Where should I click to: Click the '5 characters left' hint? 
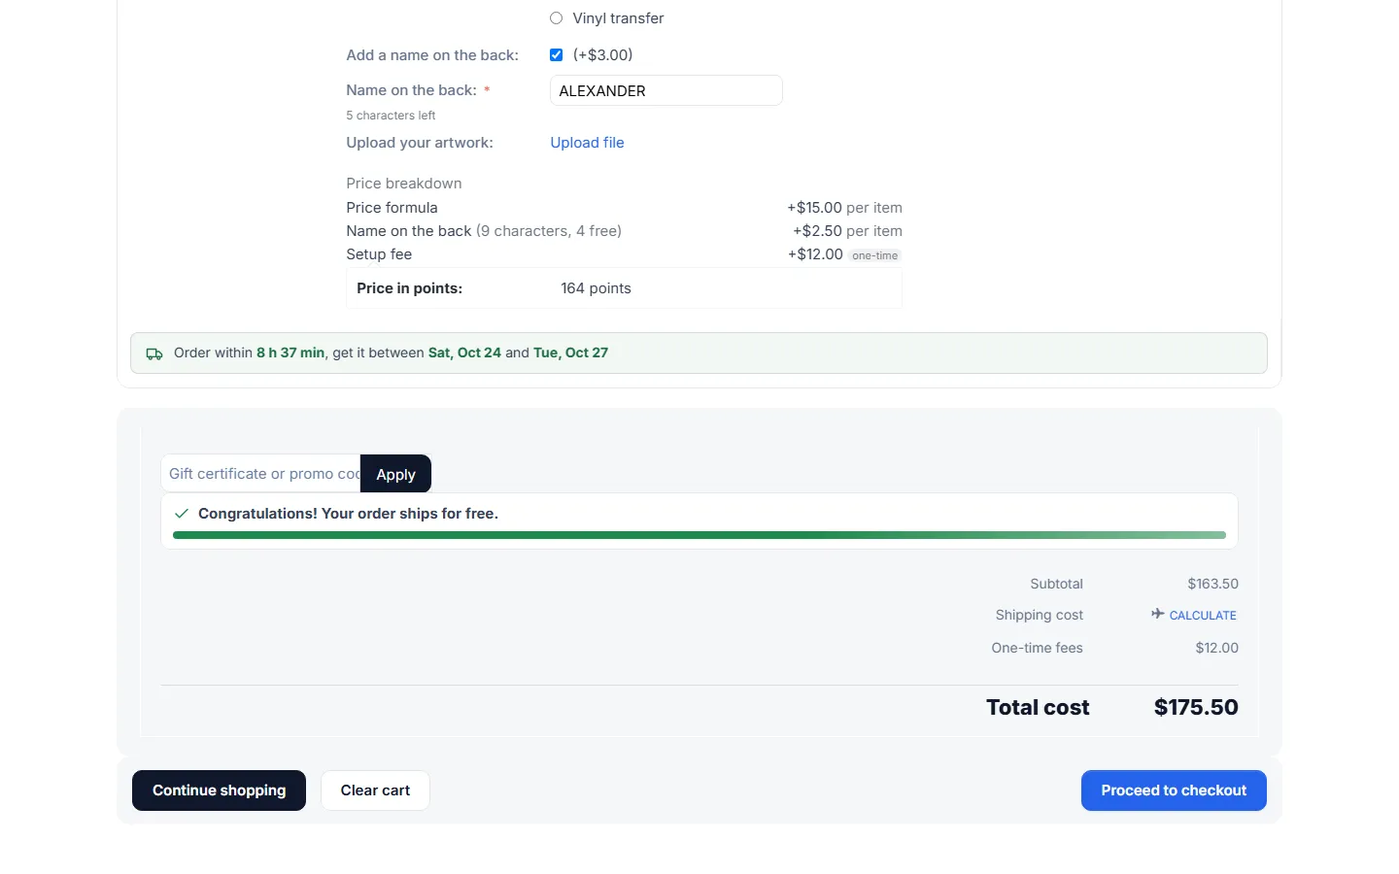[x=391, y=116]
